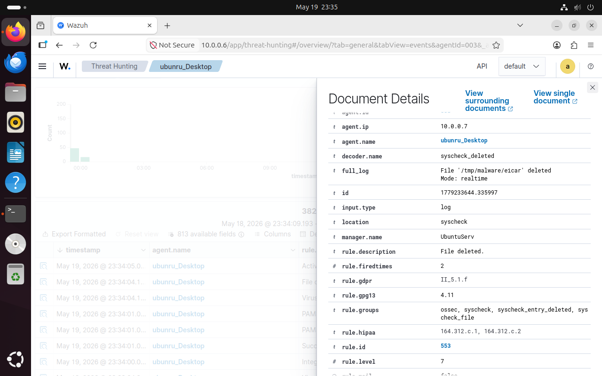The image size is (602, 376).
Task: Show applications via the Ubuntu logo
Action: click(16, 360)
